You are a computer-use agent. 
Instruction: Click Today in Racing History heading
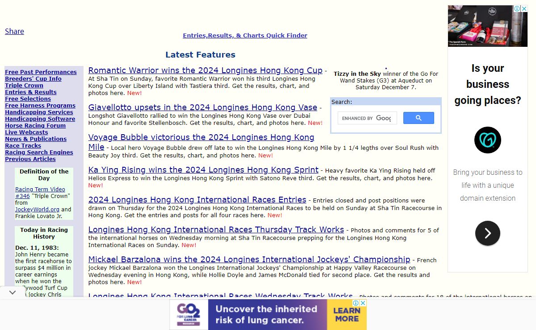pos(44,233)
